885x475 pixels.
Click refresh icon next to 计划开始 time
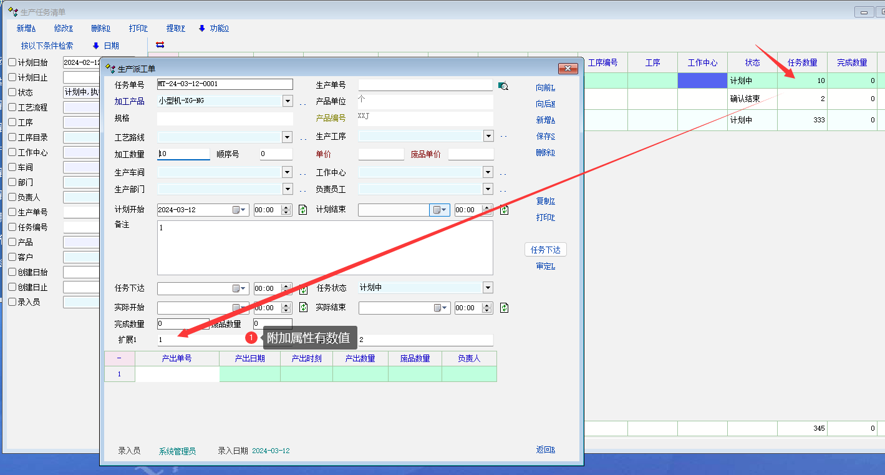pos(302,210)
